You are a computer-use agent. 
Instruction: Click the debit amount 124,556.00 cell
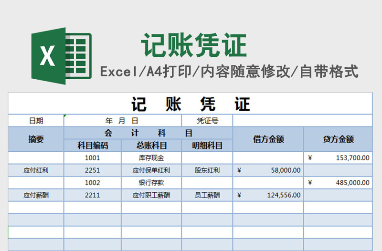[268, 195]
